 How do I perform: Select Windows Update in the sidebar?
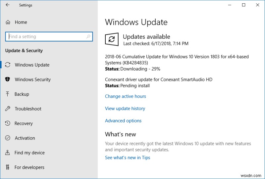[32, 65]
